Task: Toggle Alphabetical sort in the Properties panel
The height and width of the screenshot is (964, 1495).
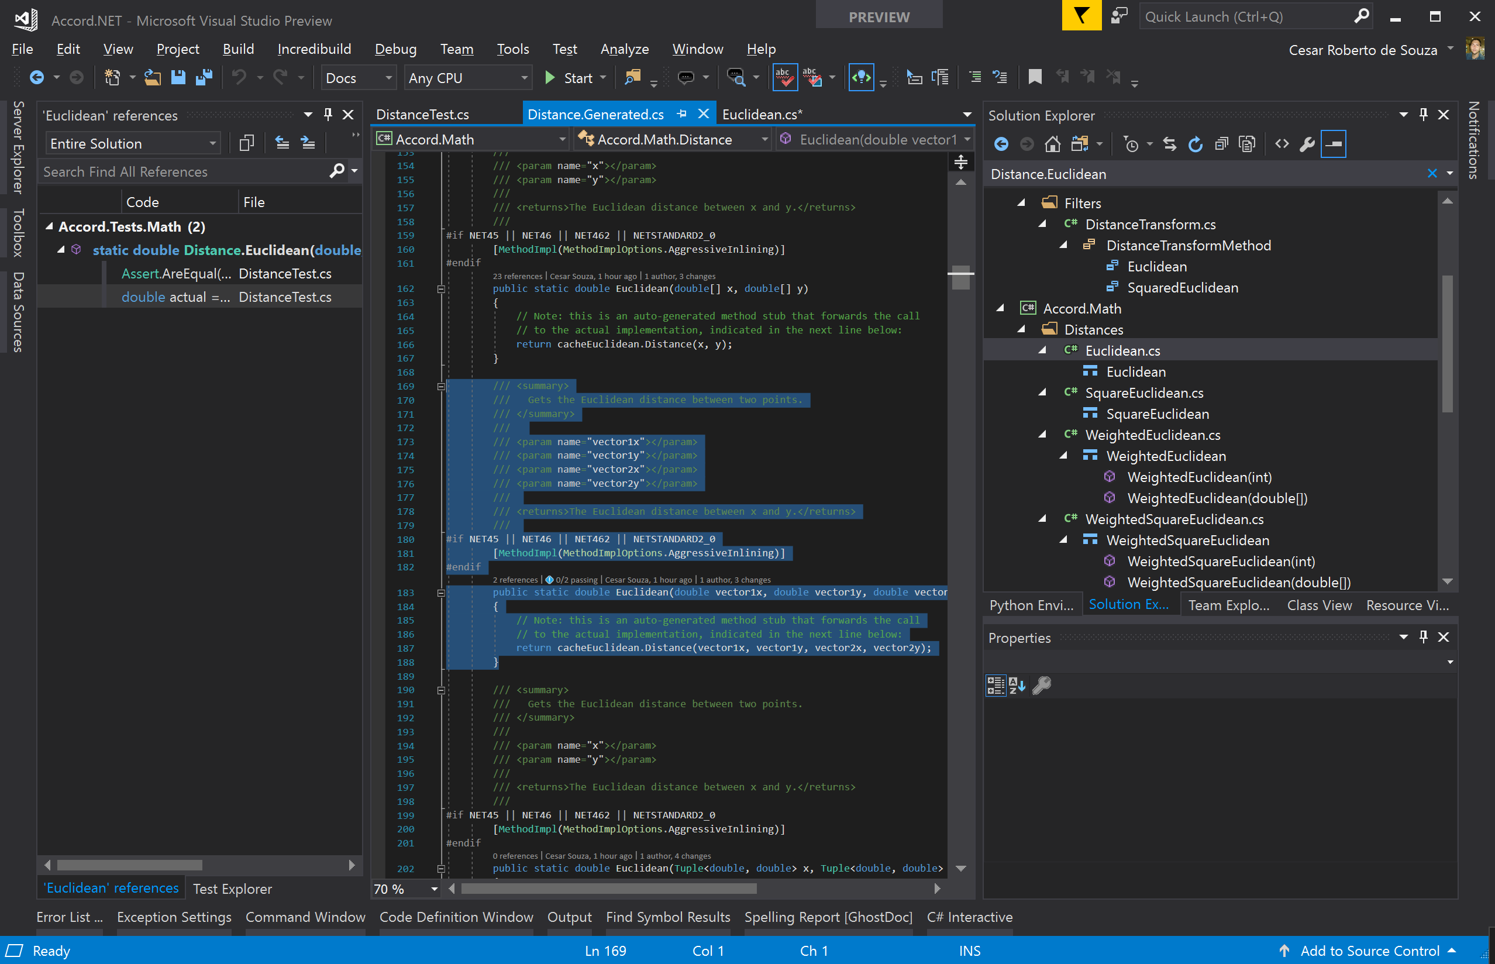Action: click(x=1018, y=686)
